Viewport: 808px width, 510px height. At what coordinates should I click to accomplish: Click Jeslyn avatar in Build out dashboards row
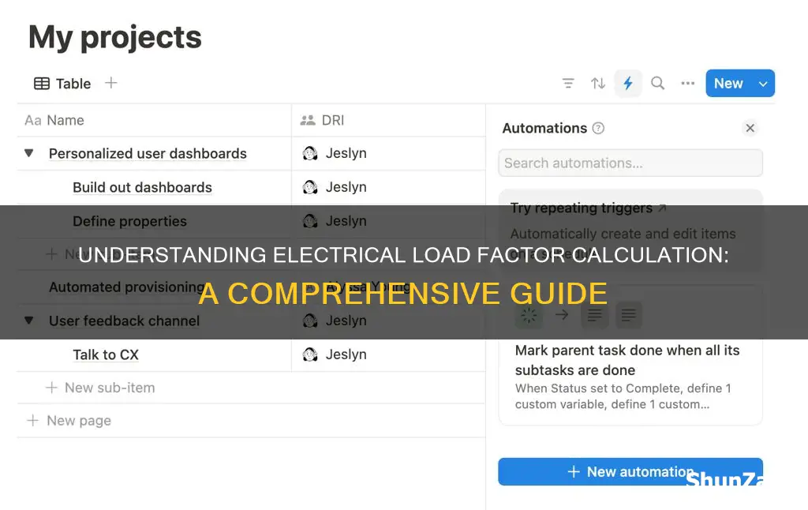(x=309, y=187)
